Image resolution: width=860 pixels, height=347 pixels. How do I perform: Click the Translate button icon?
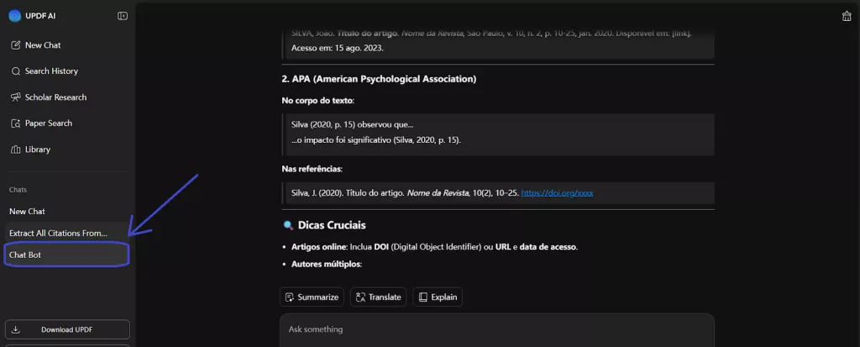coord(360,297)
